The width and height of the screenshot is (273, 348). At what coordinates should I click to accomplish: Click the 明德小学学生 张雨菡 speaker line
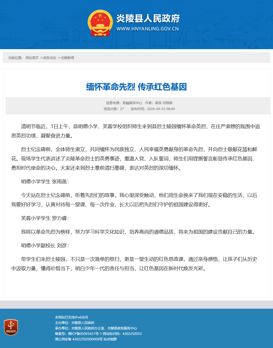pos(45,182)
